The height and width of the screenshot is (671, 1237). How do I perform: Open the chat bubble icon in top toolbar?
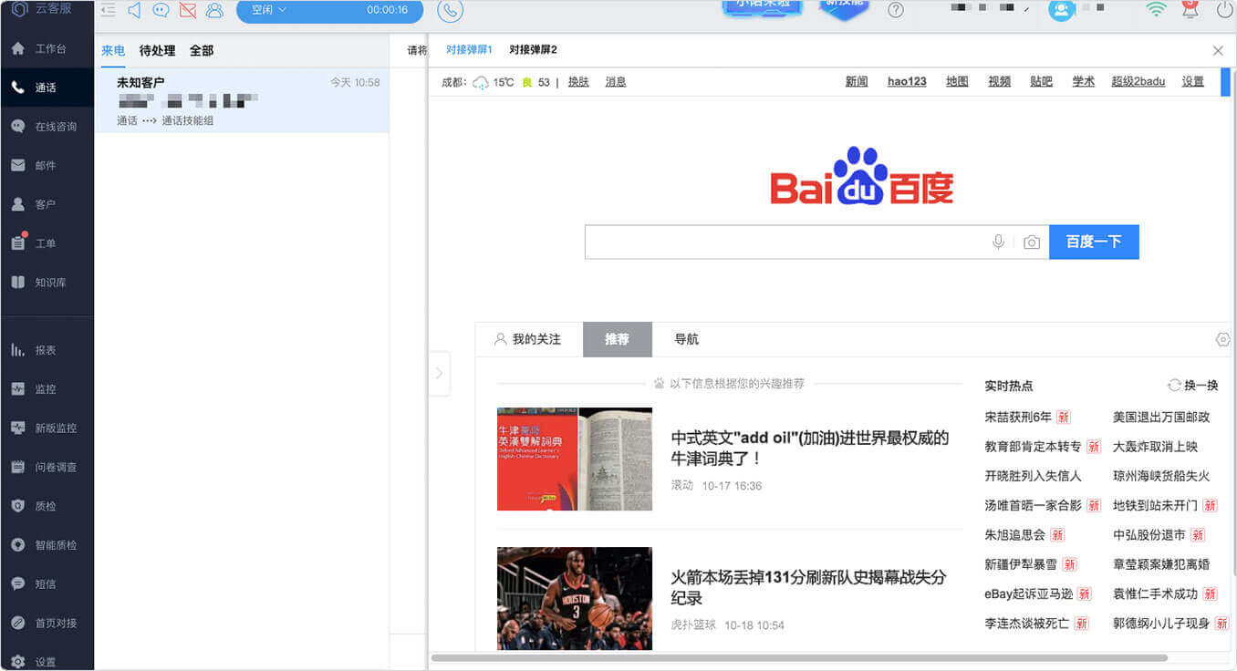161,10
